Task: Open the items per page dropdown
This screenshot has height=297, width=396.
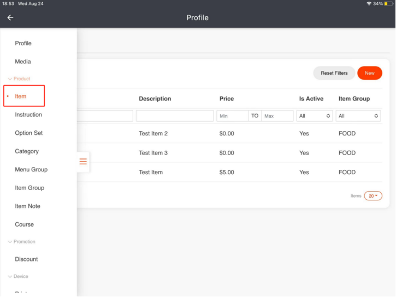Action: (373, 196)
